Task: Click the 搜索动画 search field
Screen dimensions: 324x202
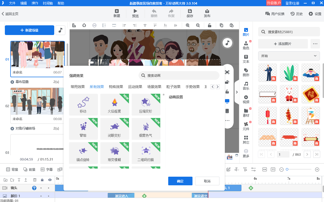Action: [179, 75]
